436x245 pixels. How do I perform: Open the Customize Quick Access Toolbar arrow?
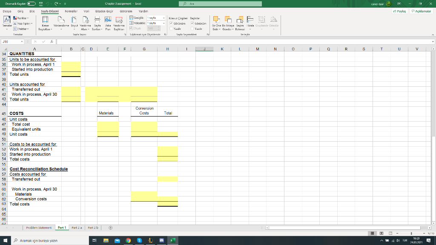coord(65,4)
